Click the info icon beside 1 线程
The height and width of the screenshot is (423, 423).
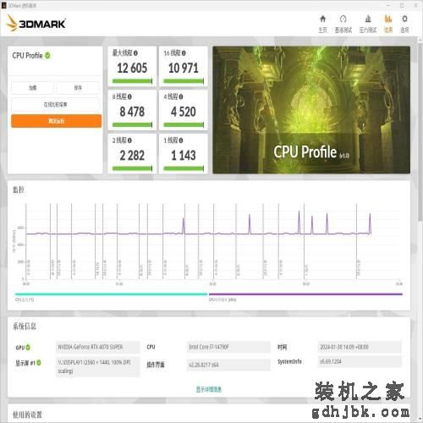coord(181,140)
